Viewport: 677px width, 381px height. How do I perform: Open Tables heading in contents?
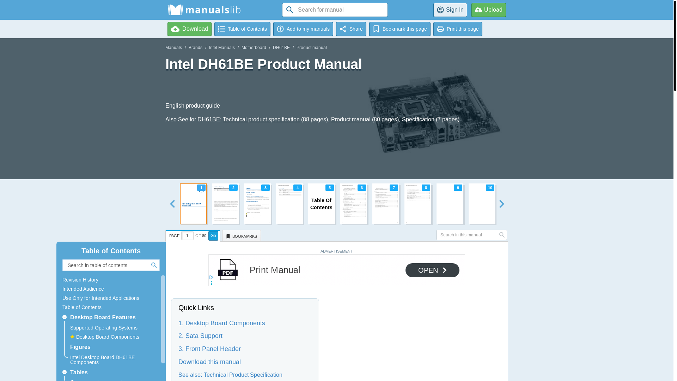tap(79, 373)
